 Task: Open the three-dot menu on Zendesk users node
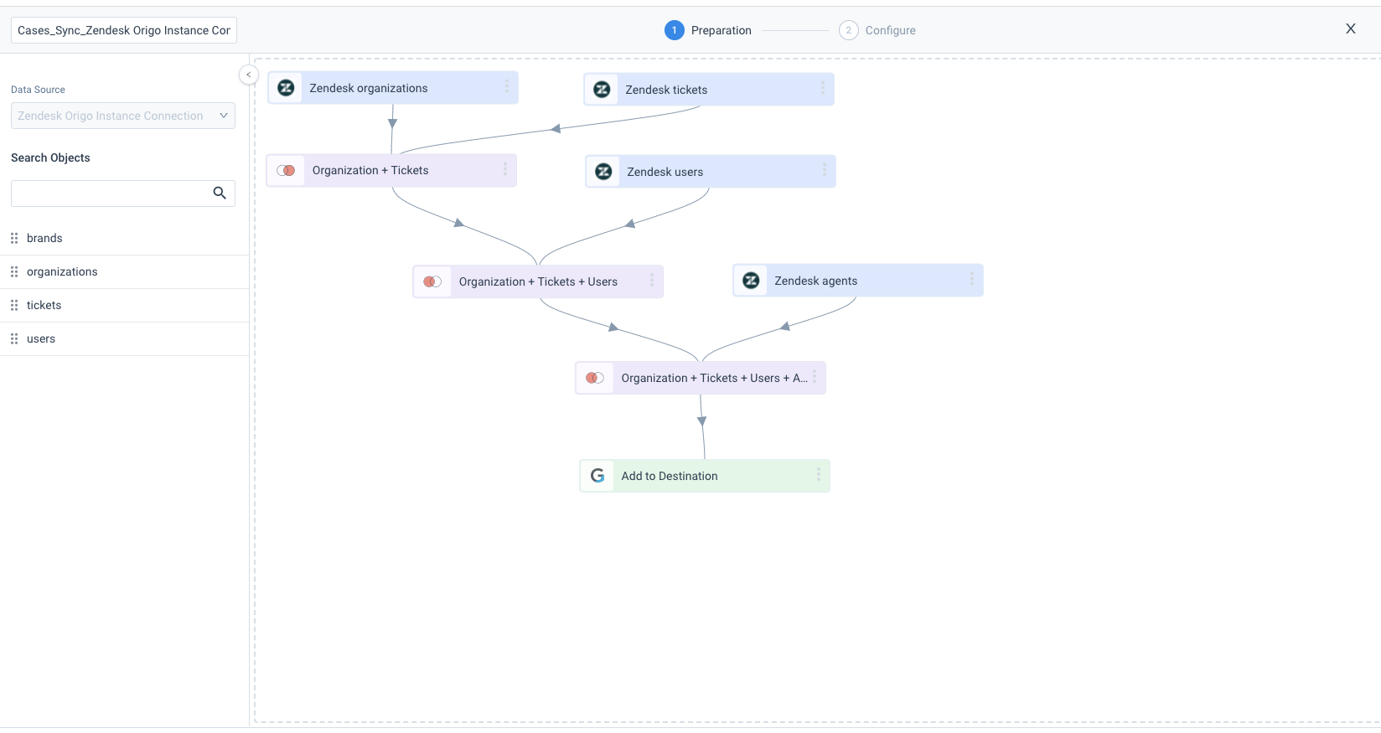pyautogui.click(x=824, y=170)
